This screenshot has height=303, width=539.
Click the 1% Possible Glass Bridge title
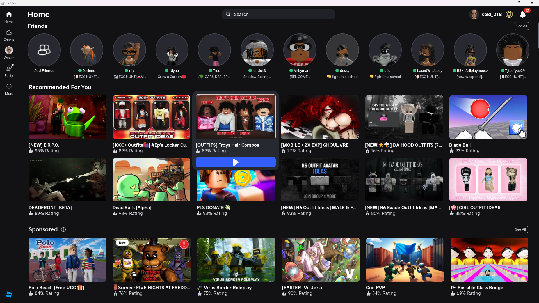[x=477, y=288]
